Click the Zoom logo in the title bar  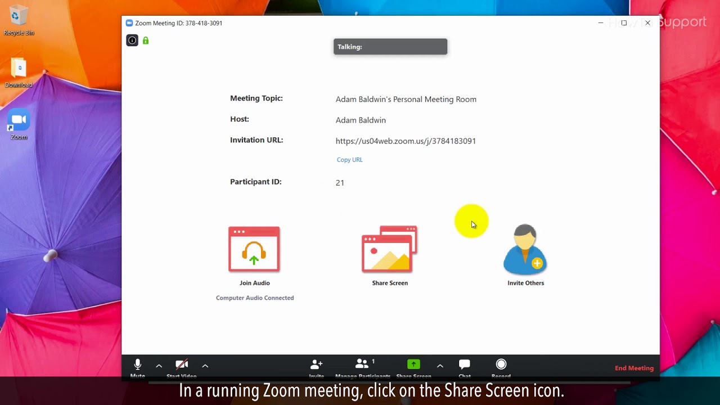coord(129,23)
